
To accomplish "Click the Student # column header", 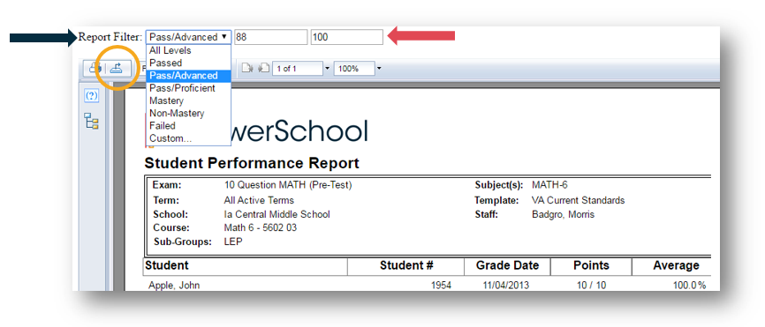I will click(x=406, y=265).
